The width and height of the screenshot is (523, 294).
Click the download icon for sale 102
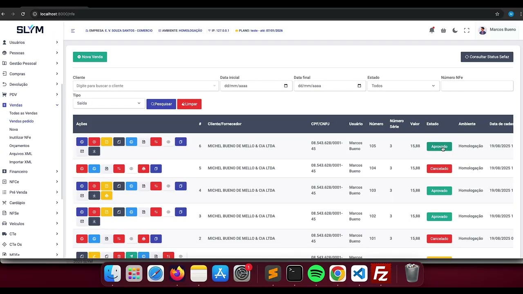coord(94,221)
